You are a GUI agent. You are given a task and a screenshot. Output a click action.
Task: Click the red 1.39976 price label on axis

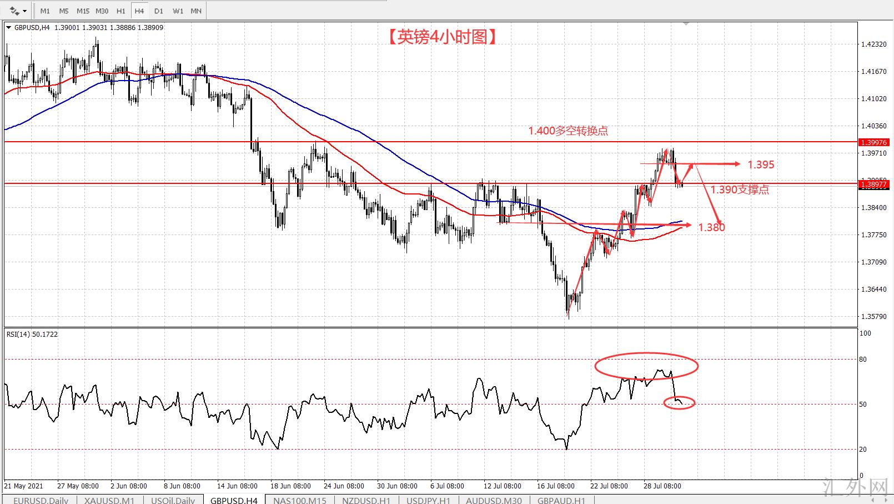[873, 142]
